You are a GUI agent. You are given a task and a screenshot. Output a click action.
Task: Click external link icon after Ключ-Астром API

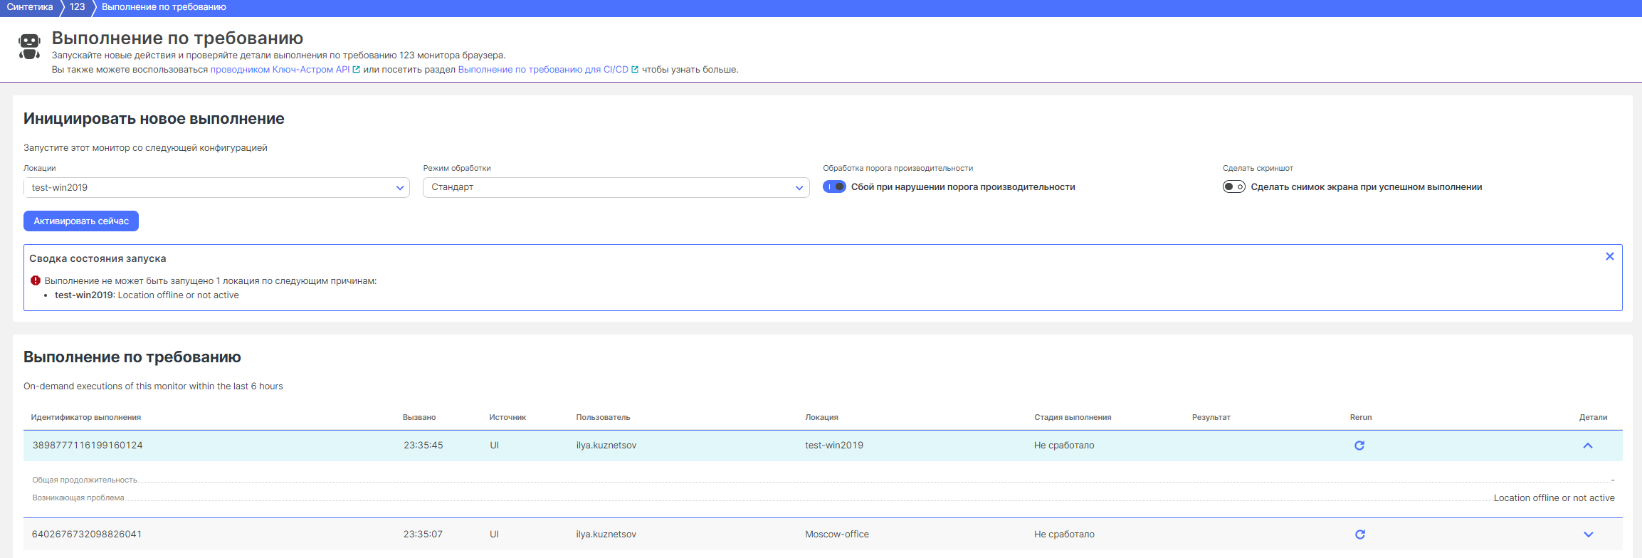point(357,70)
